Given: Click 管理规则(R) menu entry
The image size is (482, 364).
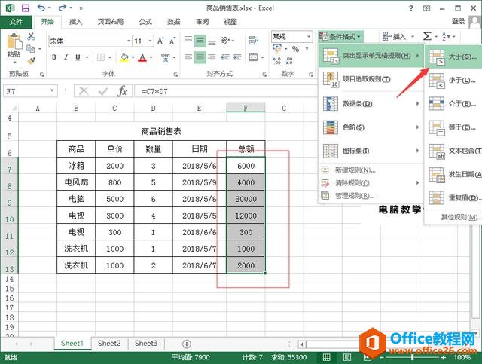Looking at the screenshot, I should point(371,196).
